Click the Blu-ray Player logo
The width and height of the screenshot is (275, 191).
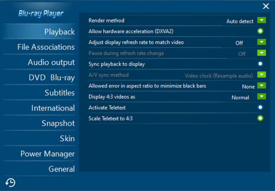(x=41, y=13)
